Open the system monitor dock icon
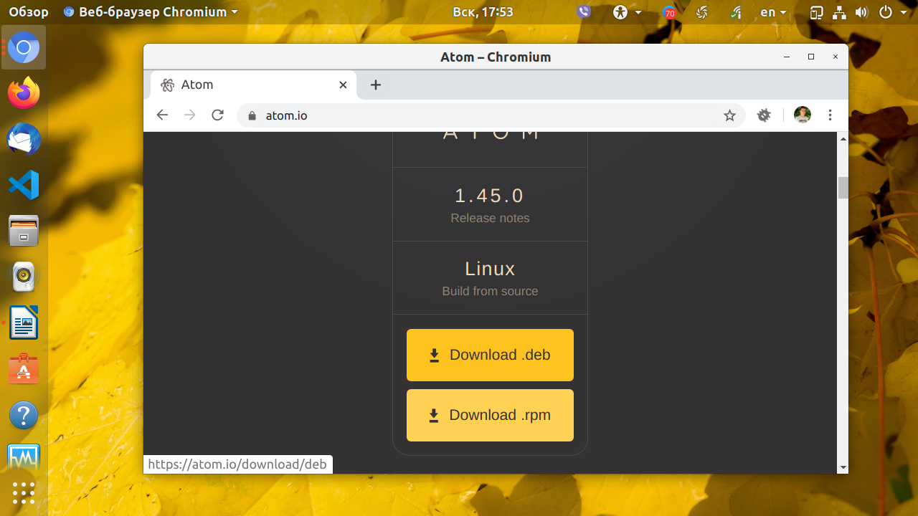The image size is (918, 516). (x=24, y=458)
